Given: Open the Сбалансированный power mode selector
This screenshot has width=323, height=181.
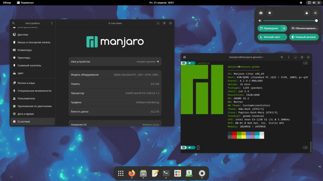Looking at the screenshot, I should [304, 28].
